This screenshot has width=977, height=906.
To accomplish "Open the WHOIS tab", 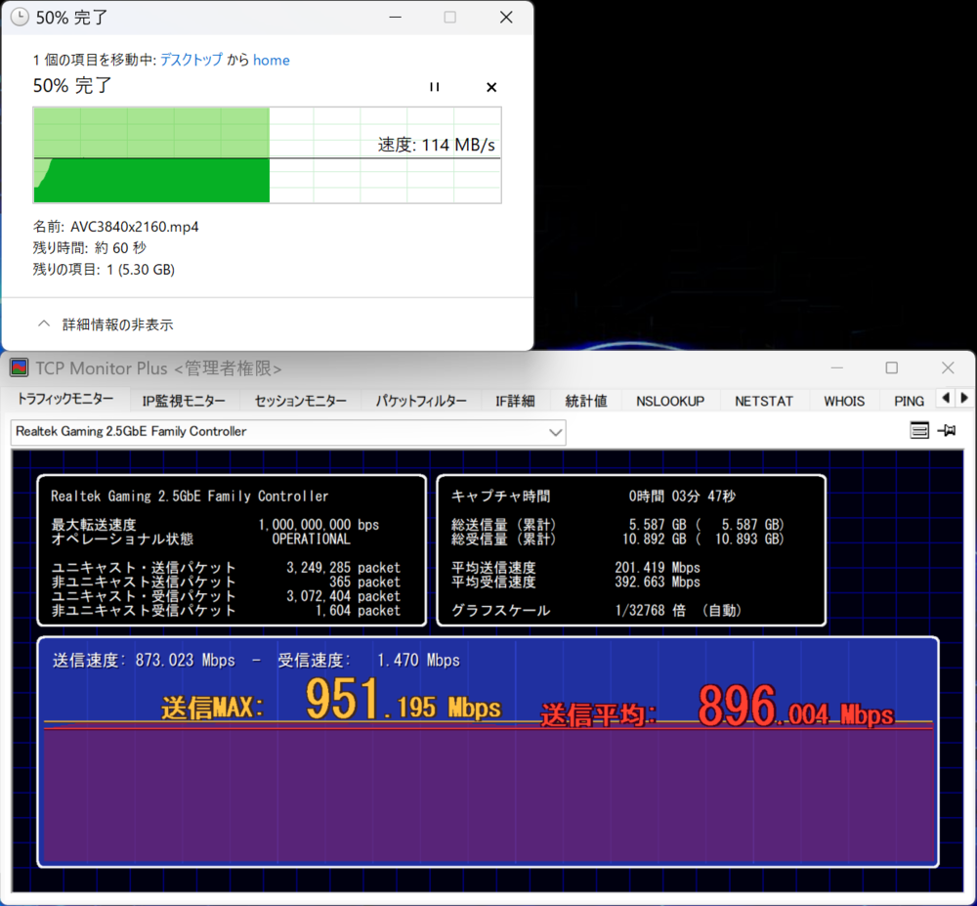I will coord(842,400).
